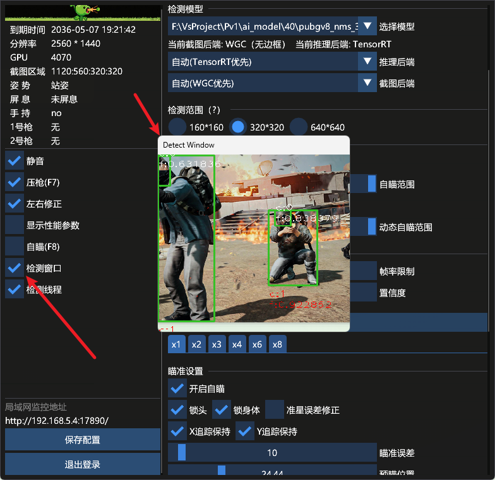The height and width of the screenshot is (480, 495).
Task: Click the GPU value 4070
Action: pyautogui.click(x=61, y=57)
